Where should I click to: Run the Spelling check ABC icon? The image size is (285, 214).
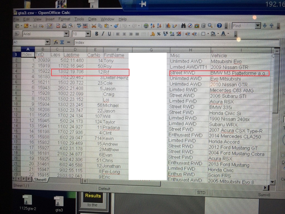(79, 26)
